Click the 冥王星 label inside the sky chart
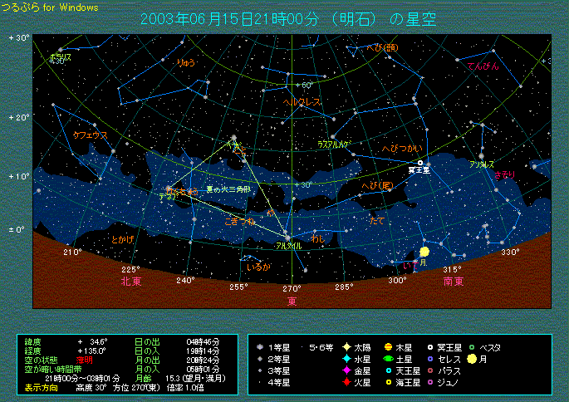 click(x=419, y=169)
